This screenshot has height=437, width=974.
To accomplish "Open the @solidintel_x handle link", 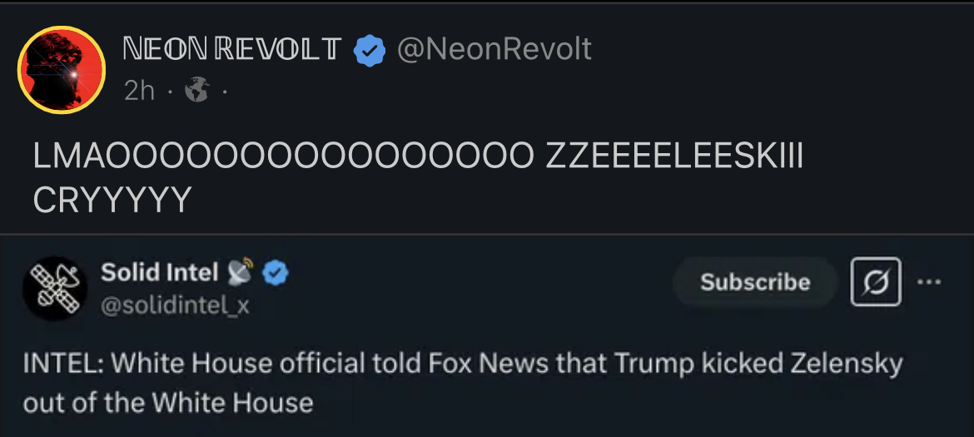I will coord(175,305).
